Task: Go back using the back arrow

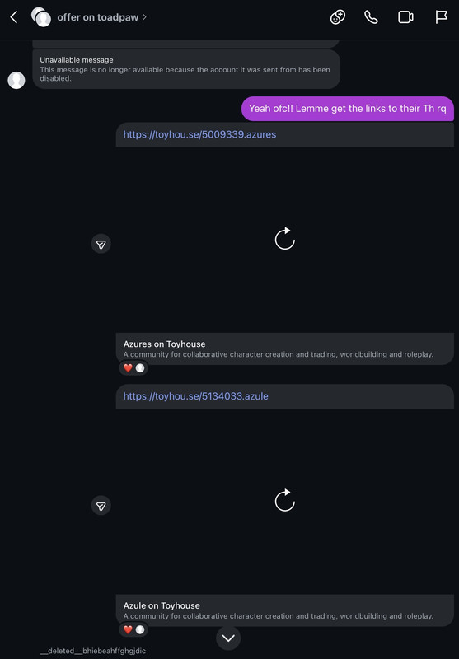Action: pyautogui.click(x=14, y=17)
